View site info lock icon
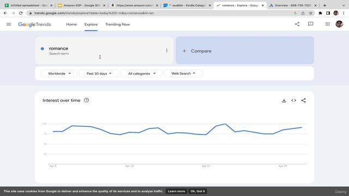Screen dimensions: 349x196 pyautogui.click(x=31, y=13)
